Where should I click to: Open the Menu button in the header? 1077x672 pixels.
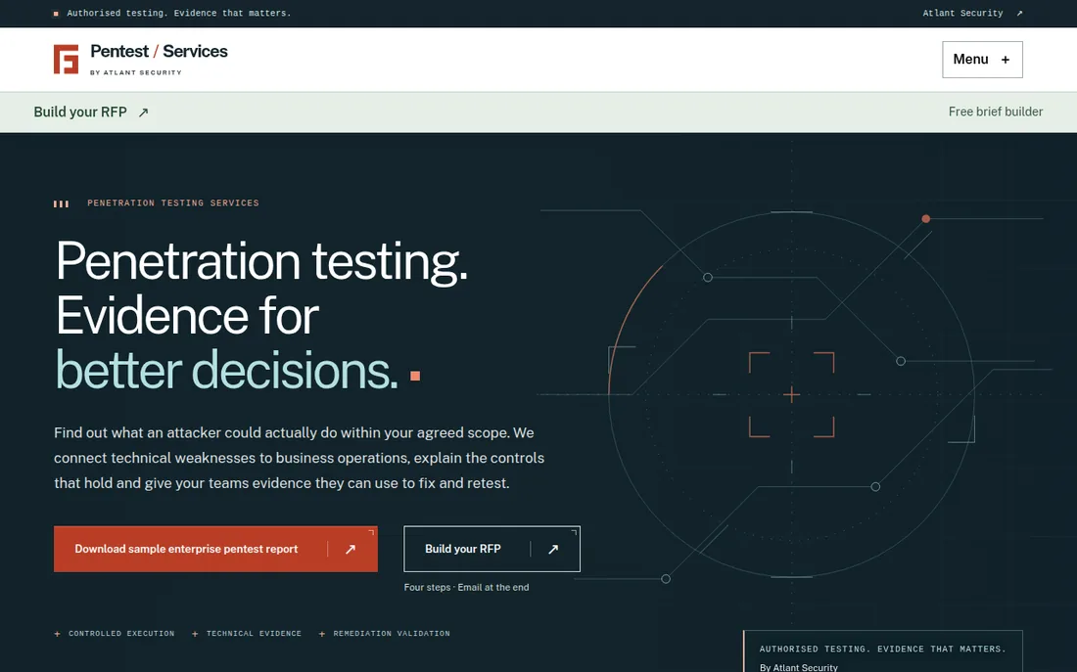pos(982,60)
